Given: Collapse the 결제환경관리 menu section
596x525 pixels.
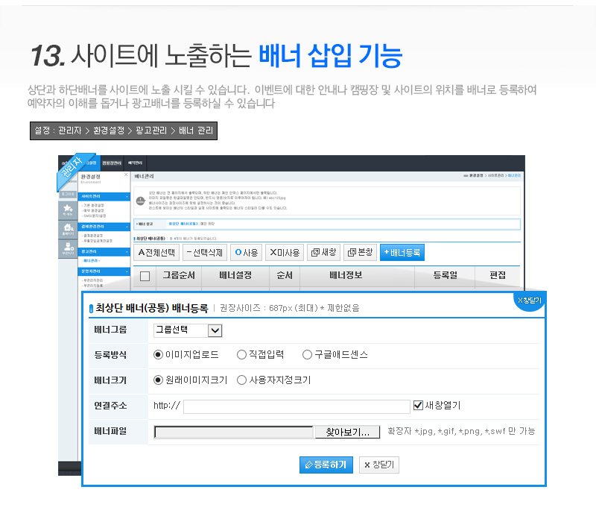Looking at the screenshot, I should [x=104, y=227].
